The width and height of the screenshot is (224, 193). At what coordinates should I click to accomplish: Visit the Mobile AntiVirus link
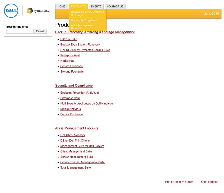tap(71, 109)
